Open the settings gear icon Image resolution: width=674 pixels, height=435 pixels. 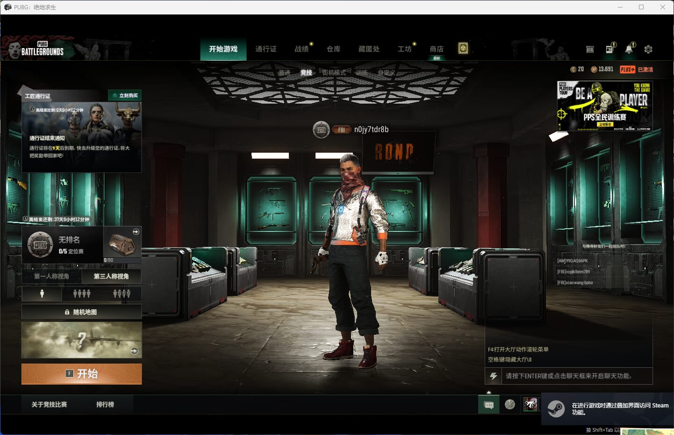point(648,49)
